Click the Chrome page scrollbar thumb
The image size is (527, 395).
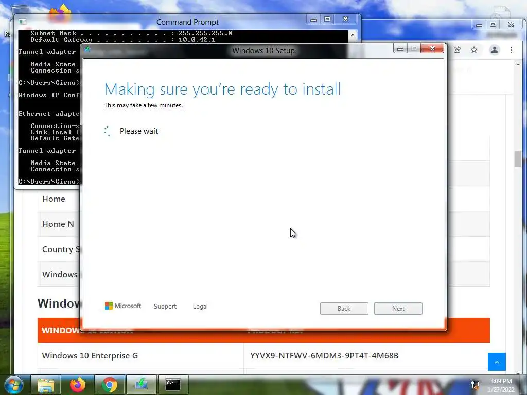pyautogui.click(x=518, y=159)
